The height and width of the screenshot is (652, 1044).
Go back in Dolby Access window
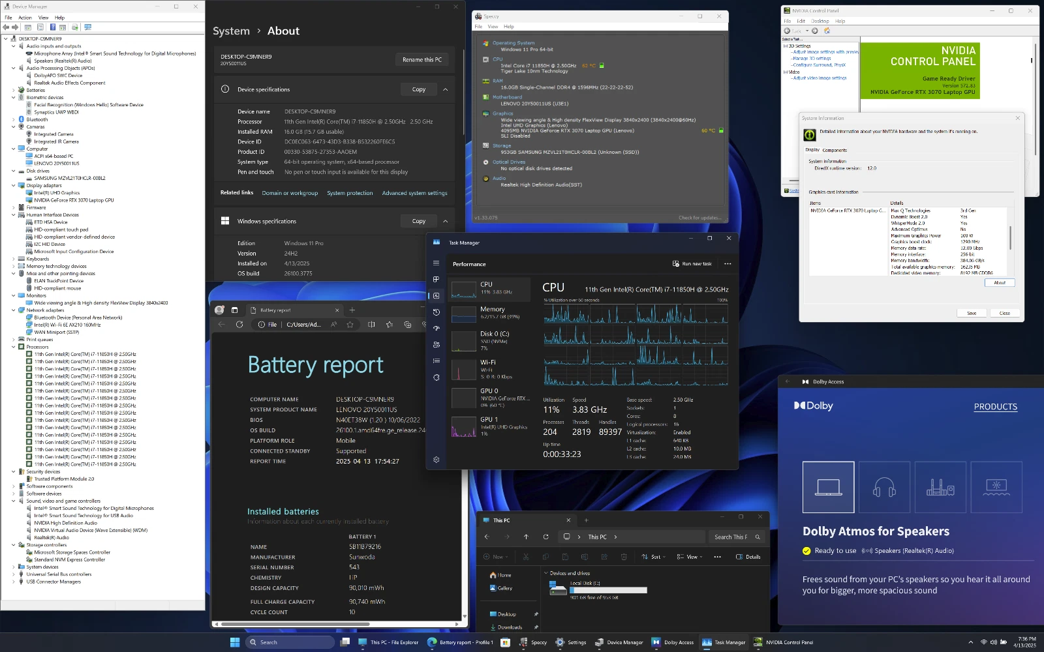(788, 381)
